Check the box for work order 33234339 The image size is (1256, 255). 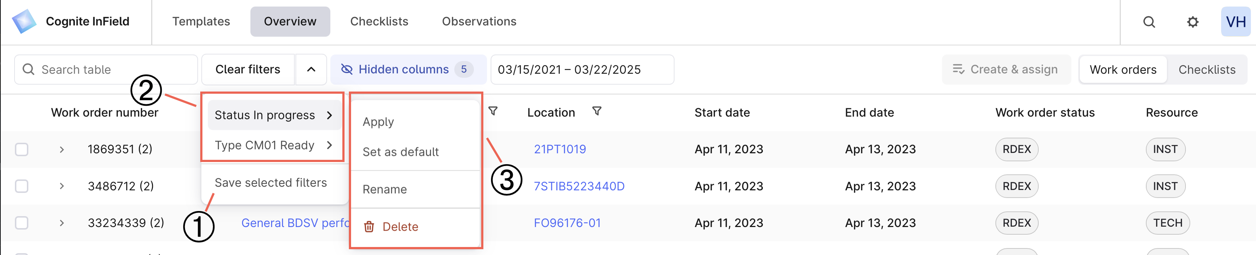(21, 223)
